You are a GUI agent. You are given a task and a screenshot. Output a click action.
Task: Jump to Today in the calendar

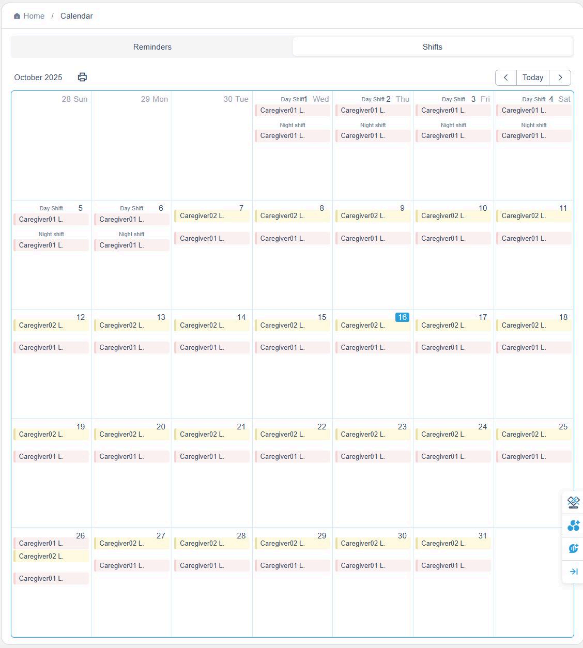pos(532,78)
